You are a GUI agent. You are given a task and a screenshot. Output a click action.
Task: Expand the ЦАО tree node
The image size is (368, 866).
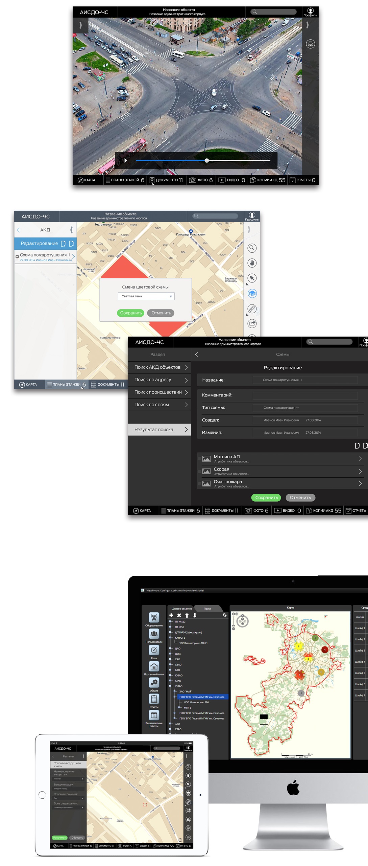[x=171, y=648]
